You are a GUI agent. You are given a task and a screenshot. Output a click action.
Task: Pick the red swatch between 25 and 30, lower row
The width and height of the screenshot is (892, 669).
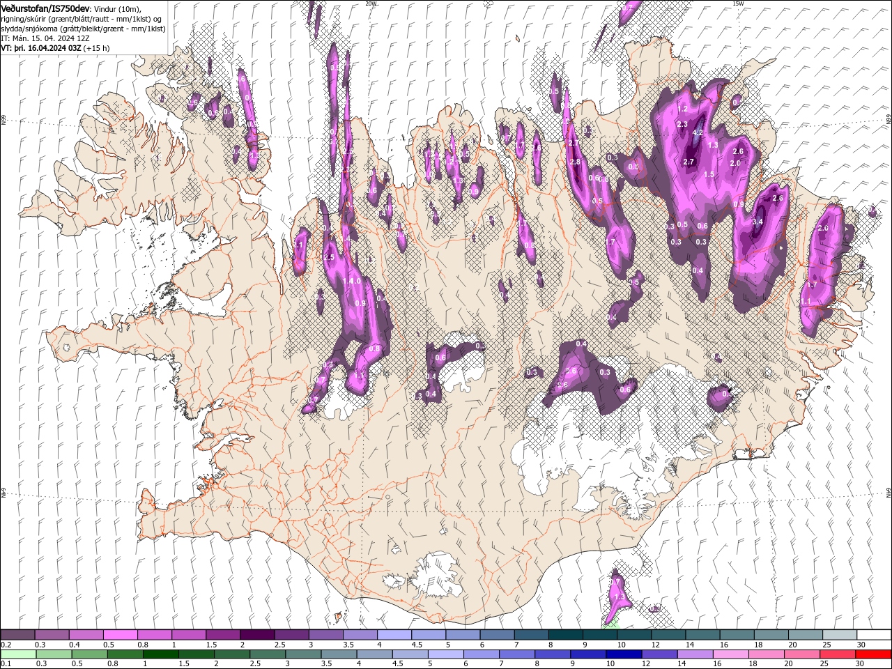coord(839,654)
